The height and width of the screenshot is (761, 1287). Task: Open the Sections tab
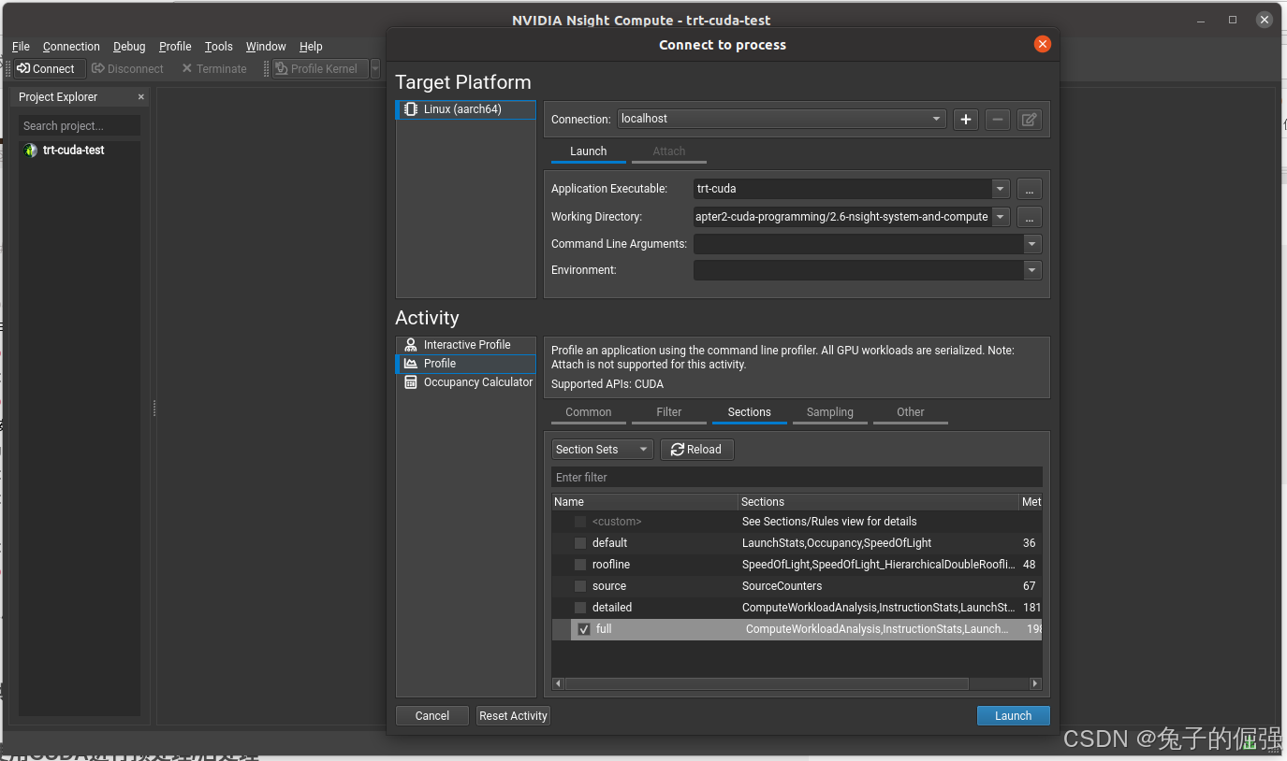[749, 412]
